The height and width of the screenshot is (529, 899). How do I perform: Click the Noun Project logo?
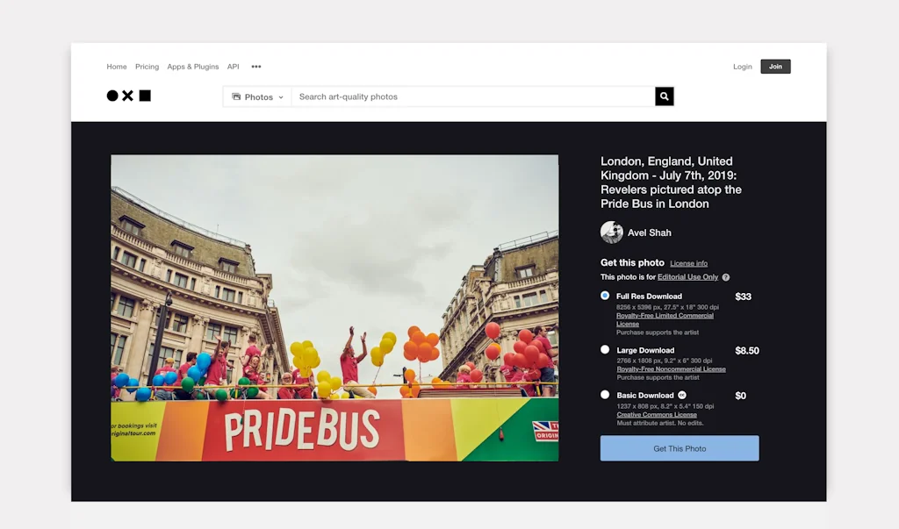click(x=128, y=96)
